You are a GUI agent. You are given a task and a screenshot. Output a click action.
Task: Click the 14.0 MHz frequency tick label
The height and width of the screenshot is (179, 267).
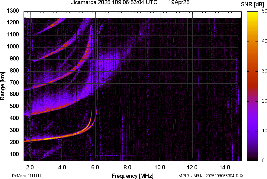pos(224,167)
